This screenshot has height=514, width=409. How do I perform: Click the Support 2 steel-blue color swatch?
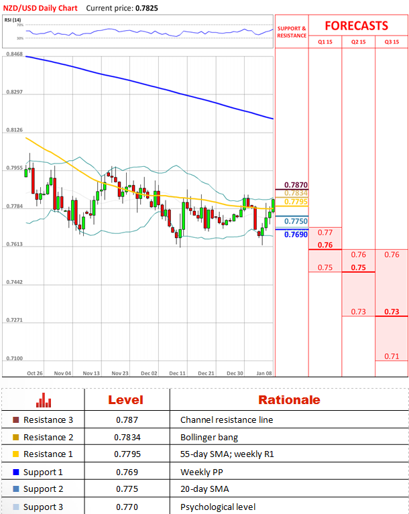click(x=15, y=489)
